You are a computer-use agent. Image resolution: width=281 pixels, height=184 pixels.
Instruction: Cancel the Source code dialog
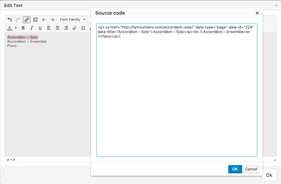pos(251,169)
